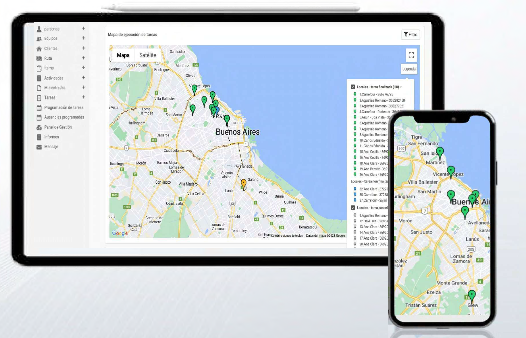The width and height of the screenshot is (526, 338).
Task: Click the Panel de Gestión dashboard icon
Action: (39, 127)
